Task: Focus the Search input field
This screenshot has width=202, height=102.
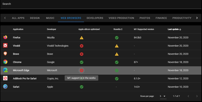Action: coord(101,4)
